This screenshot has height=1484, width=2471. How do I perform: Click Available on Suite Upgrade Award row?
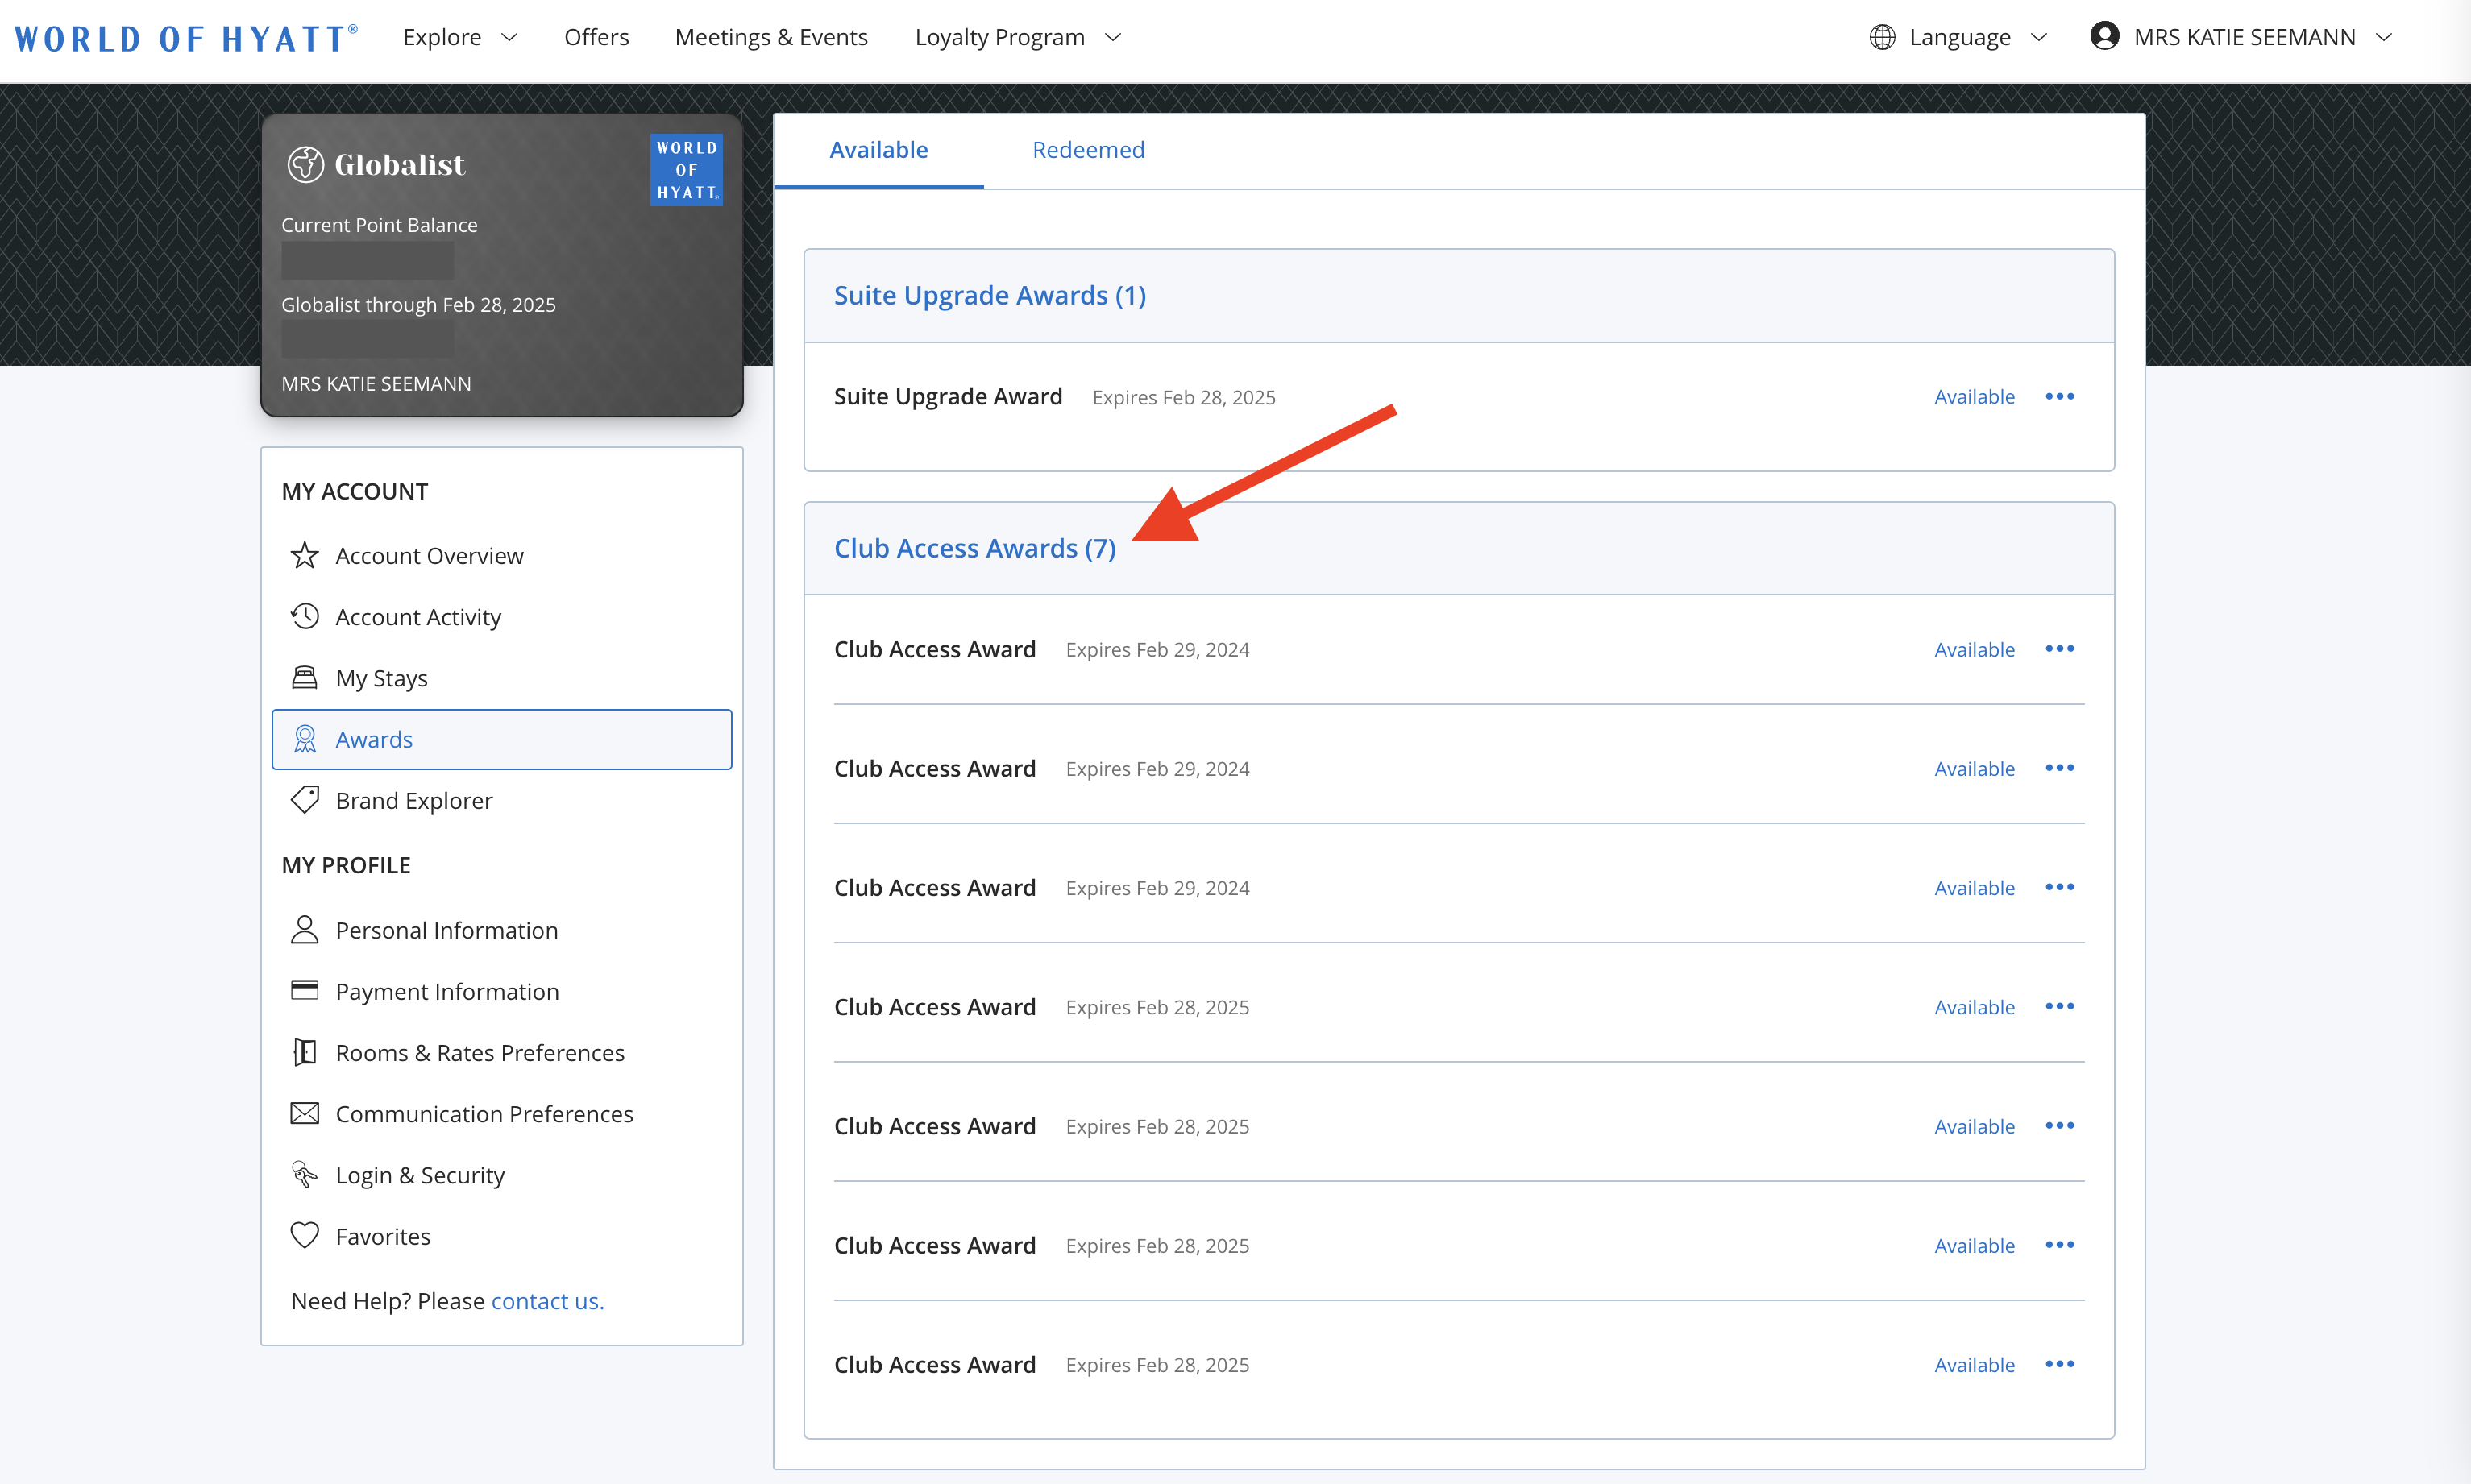(x=1974, y=396)
